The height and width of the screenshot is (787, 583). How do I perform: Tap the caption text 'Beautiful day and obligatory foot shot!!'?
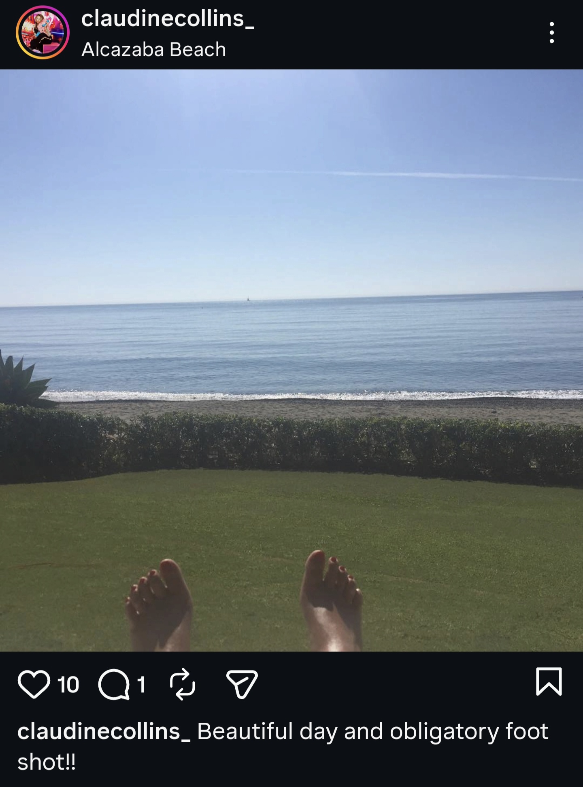[283, 747]
